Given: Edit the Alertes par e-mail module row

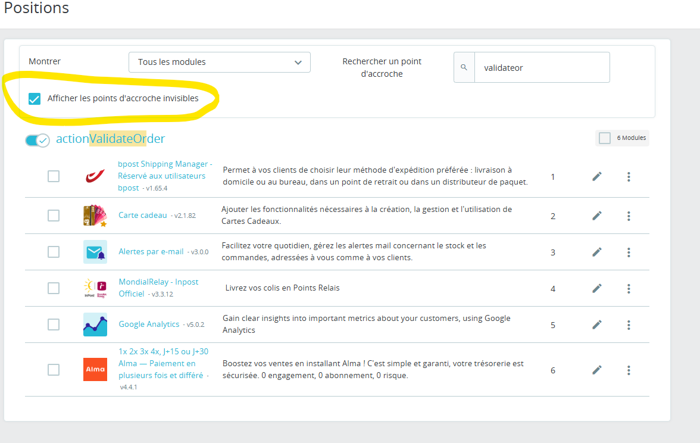Looking at the screenshot, I should tap(597, 252).
